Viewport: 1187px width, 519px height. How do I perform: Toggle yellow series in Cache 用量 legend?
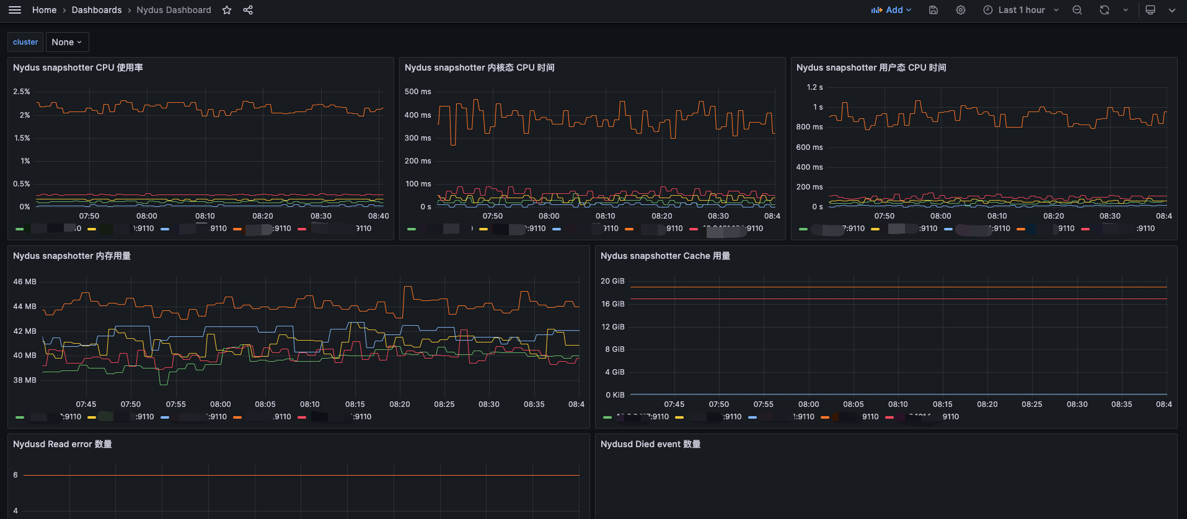pyautogui.click(x=679, y=417)
